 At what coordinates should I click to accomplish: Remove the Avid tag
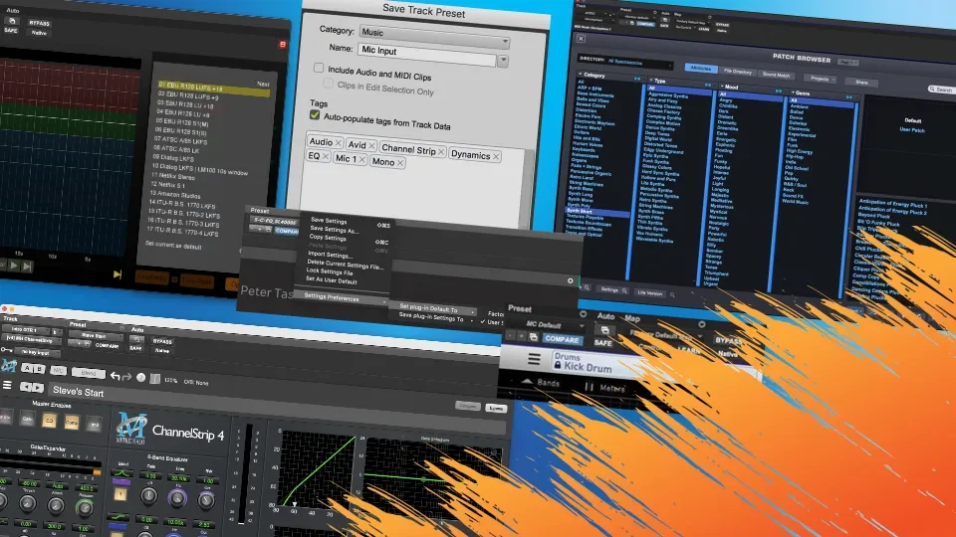coord(371,145)
